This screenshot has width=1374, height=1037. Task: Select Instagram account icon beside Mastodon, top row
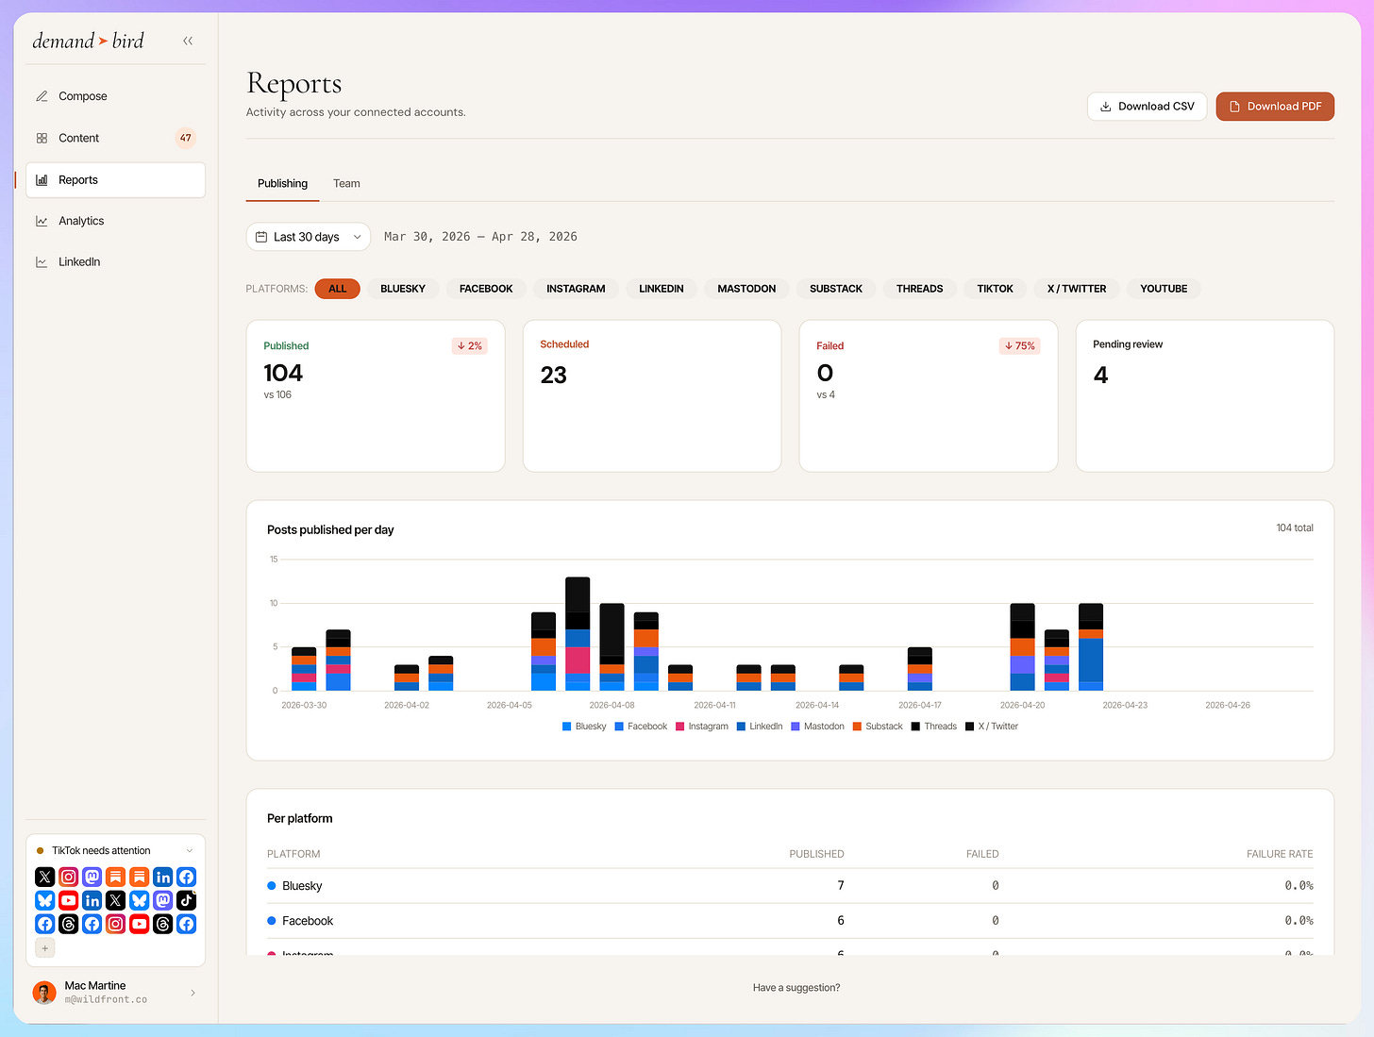point(69,877)
